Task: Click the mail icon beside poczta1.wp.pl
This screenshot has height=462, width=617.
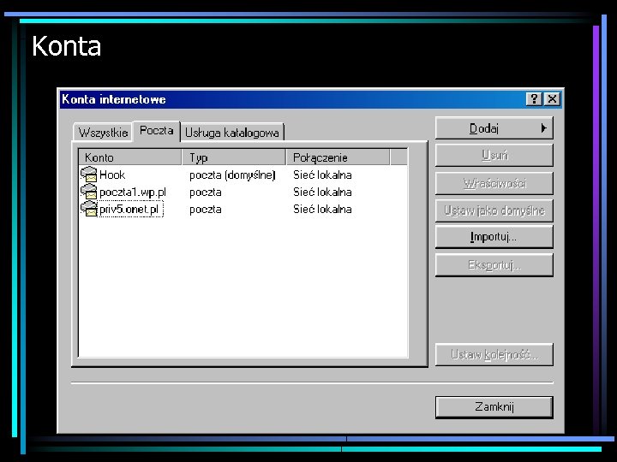Action: (x=89, y=192)
